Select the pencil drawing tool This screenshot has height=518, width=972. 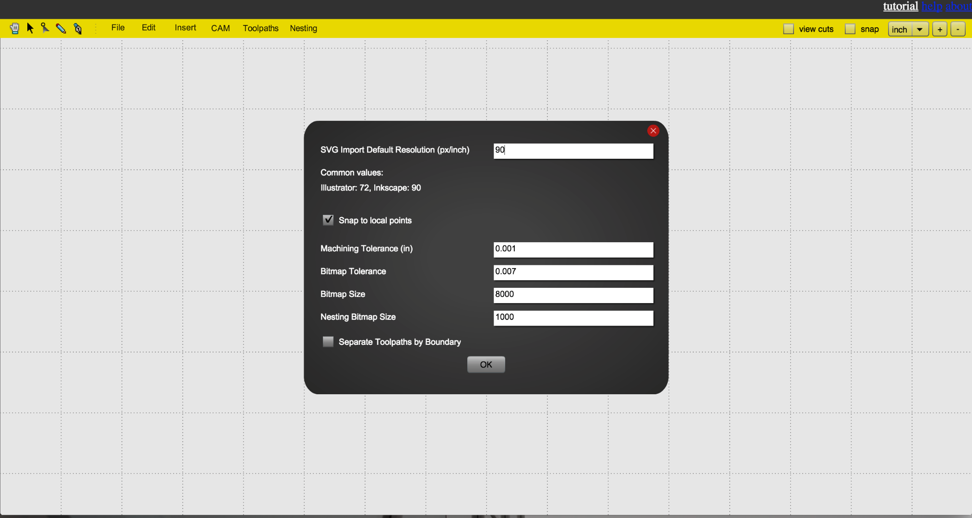click(61, 28)
